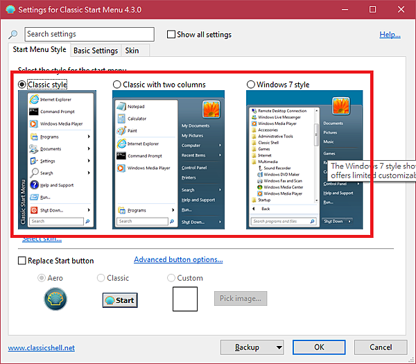Click Programs icon in Classic style preview
The width and height of the screenshot is (416, 364).
pyautogui.click(x=34, y=137)
